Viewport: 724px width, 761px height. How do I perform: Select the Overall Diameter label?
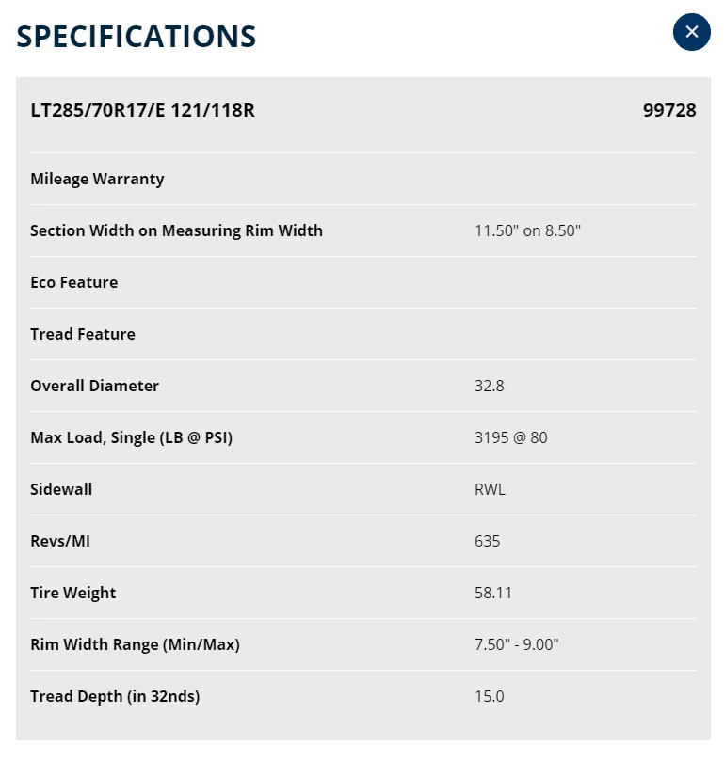pyautogui.click(x=94, y=386)
